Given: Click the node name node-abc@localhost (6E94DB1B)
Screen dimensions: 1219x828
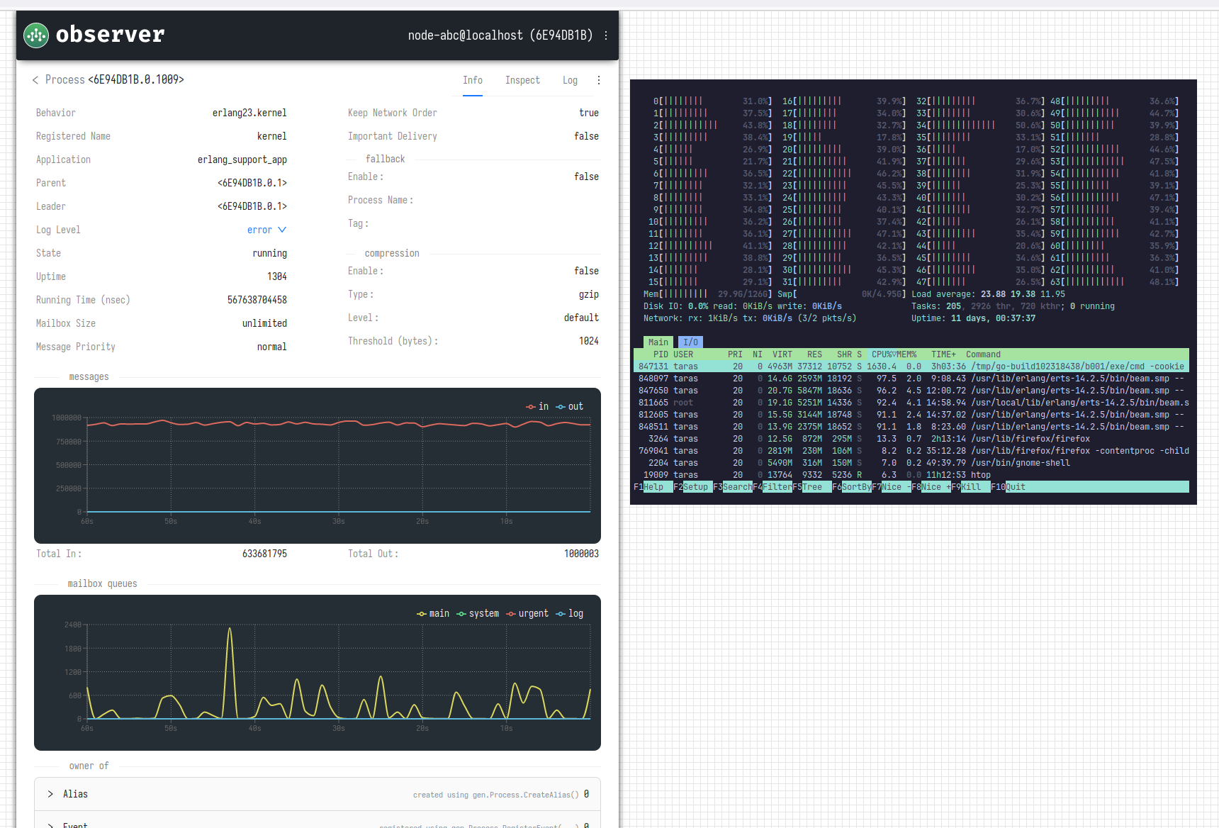Looking at the screenshot, I should [500, 35].
